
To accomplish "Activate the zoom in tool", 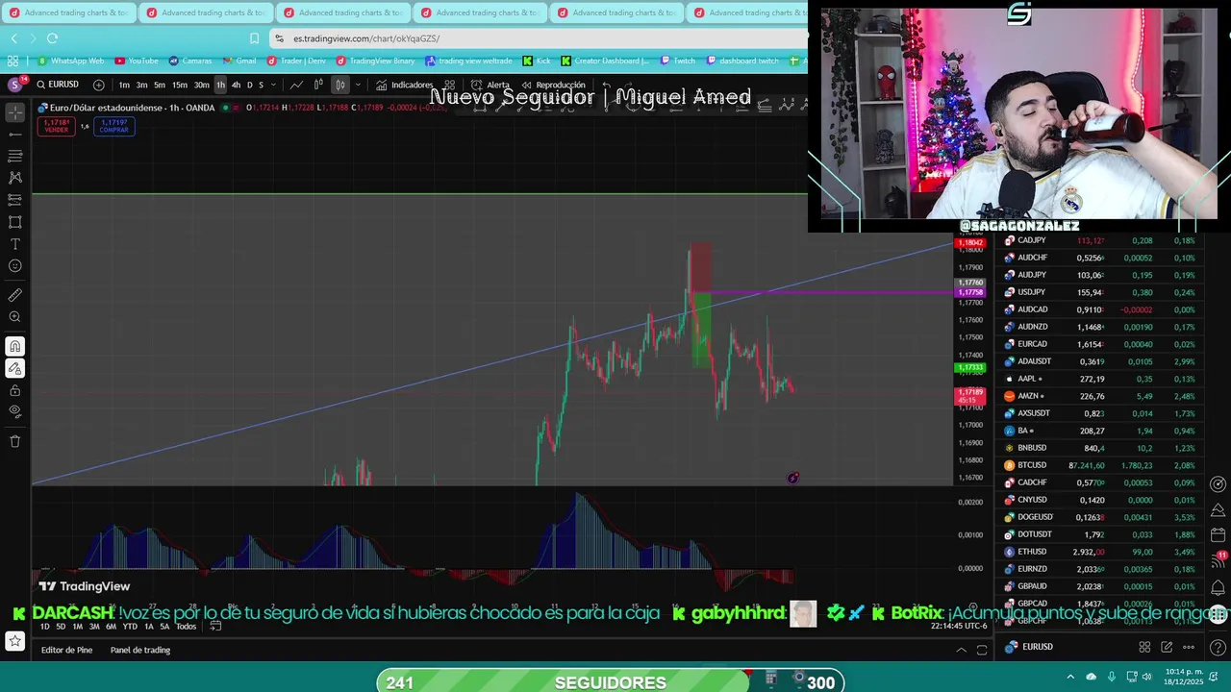I will (x=15, y=317).
